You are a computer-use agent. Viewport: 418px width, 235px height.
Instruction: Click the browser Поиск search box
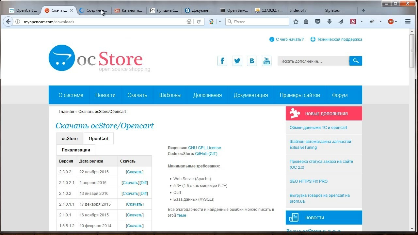tap(257, 22)
